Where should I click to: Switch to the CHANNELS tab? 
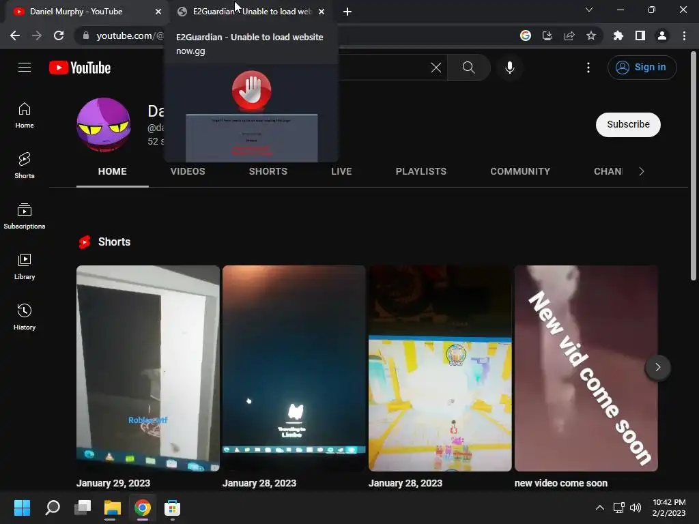(x=608, y=171)
